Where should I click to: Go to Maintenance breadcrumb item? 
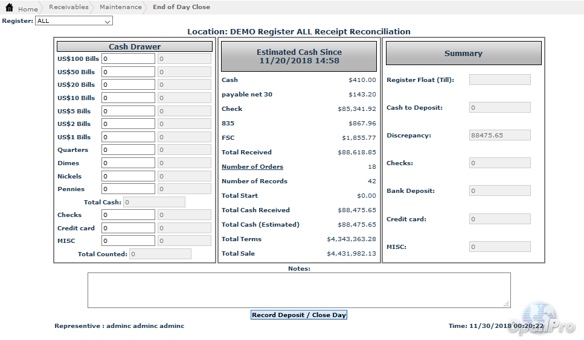tap(120, 7)
